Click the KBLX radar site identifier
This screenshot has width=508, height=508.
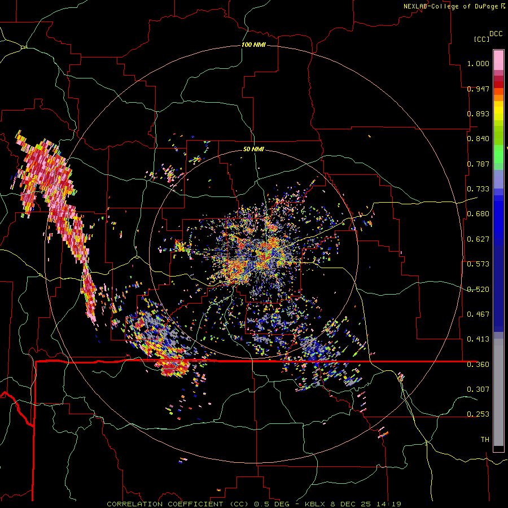316,504
